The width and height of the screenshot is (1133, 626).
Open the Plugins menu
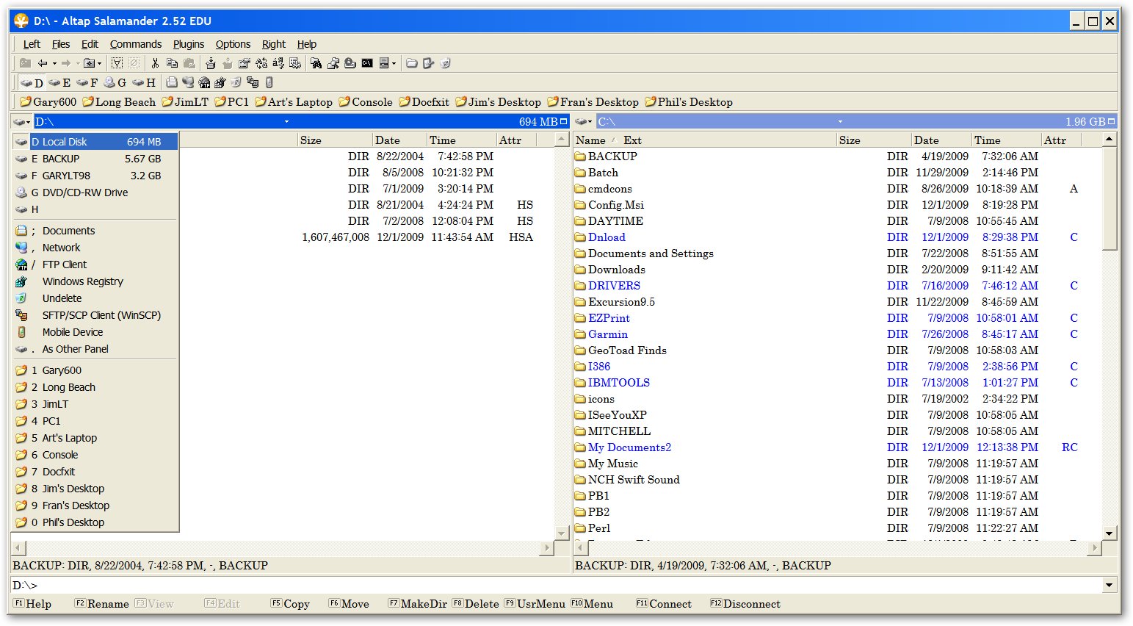pos(188,44)
